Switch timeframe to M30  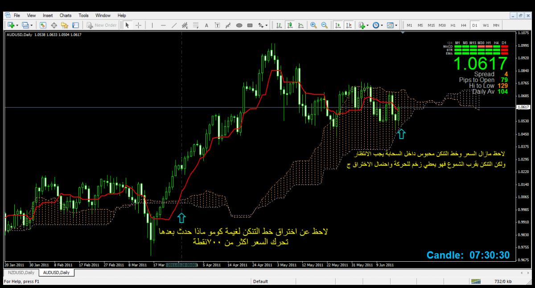coord(442,25)
